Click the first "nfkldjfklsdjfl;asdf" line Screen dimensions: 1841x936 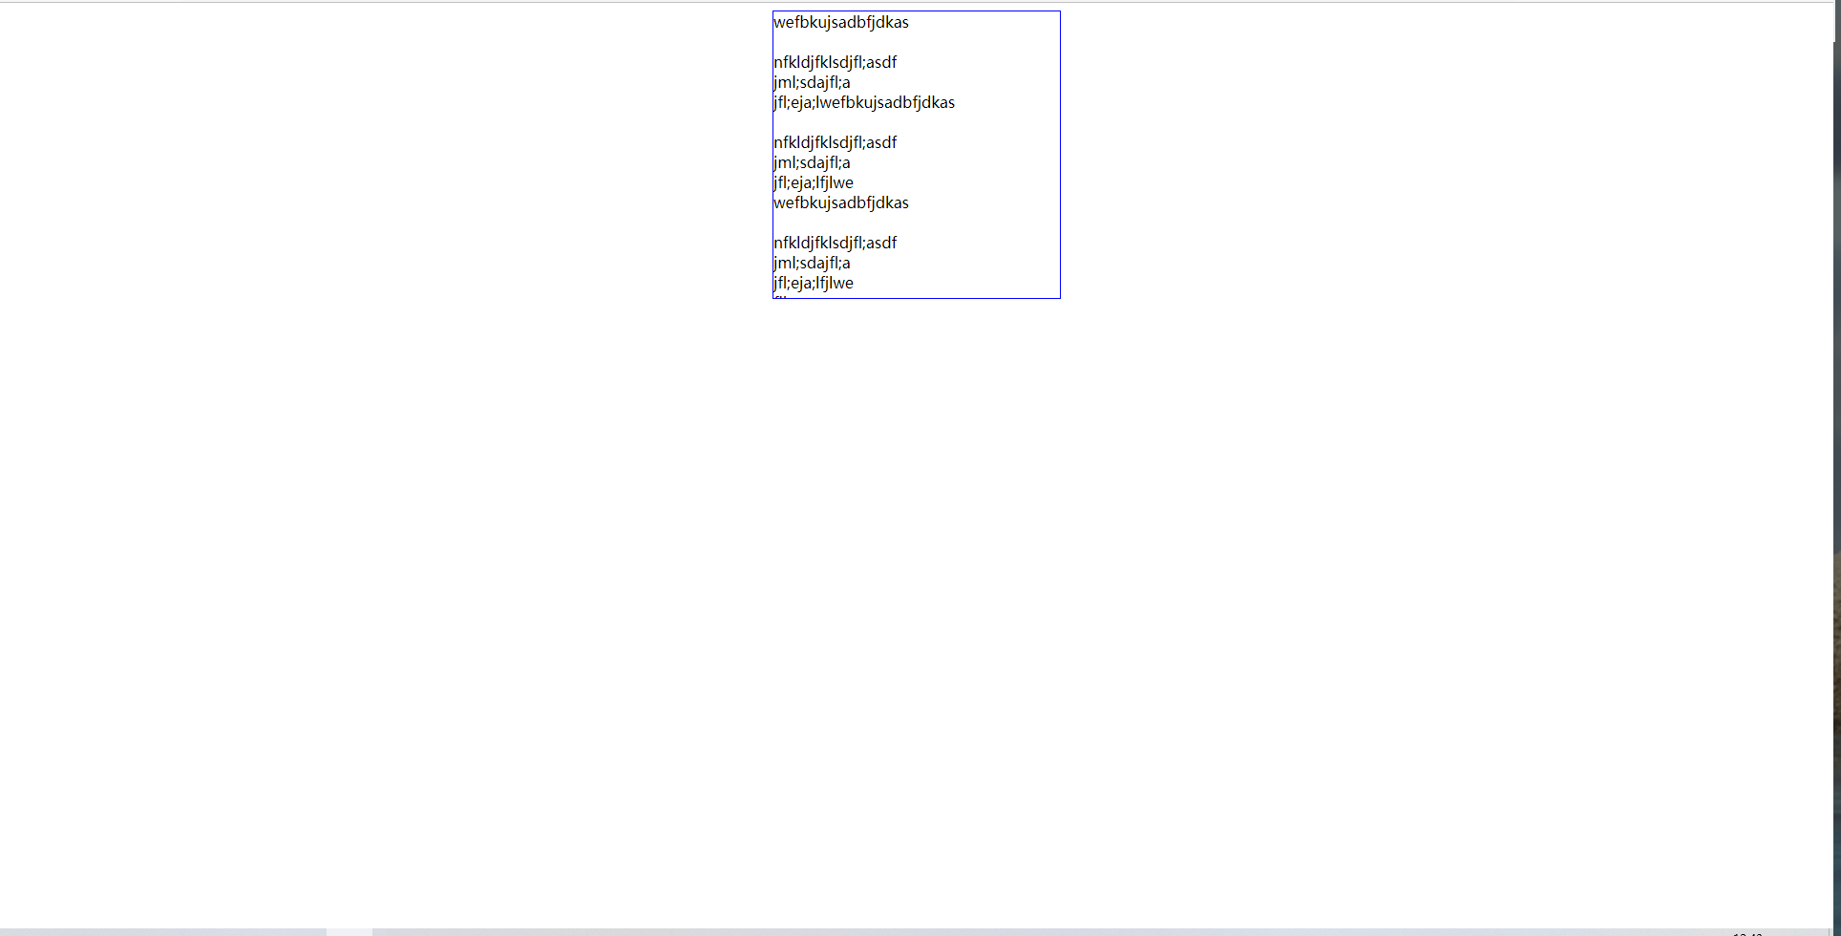tap(836, 62)
